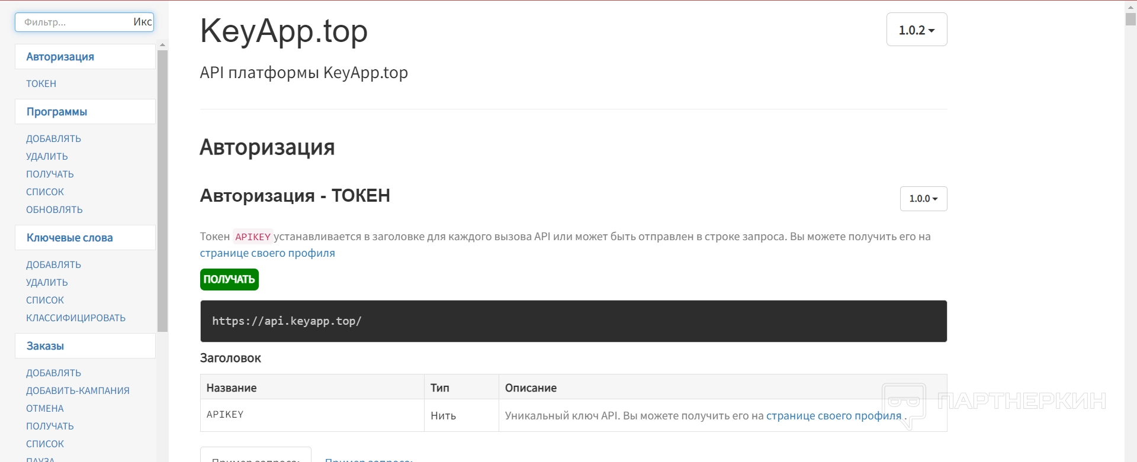1137x462 pixels.
Task: Select УДАЛИТЬ under Программы
Action: point(47,156)
